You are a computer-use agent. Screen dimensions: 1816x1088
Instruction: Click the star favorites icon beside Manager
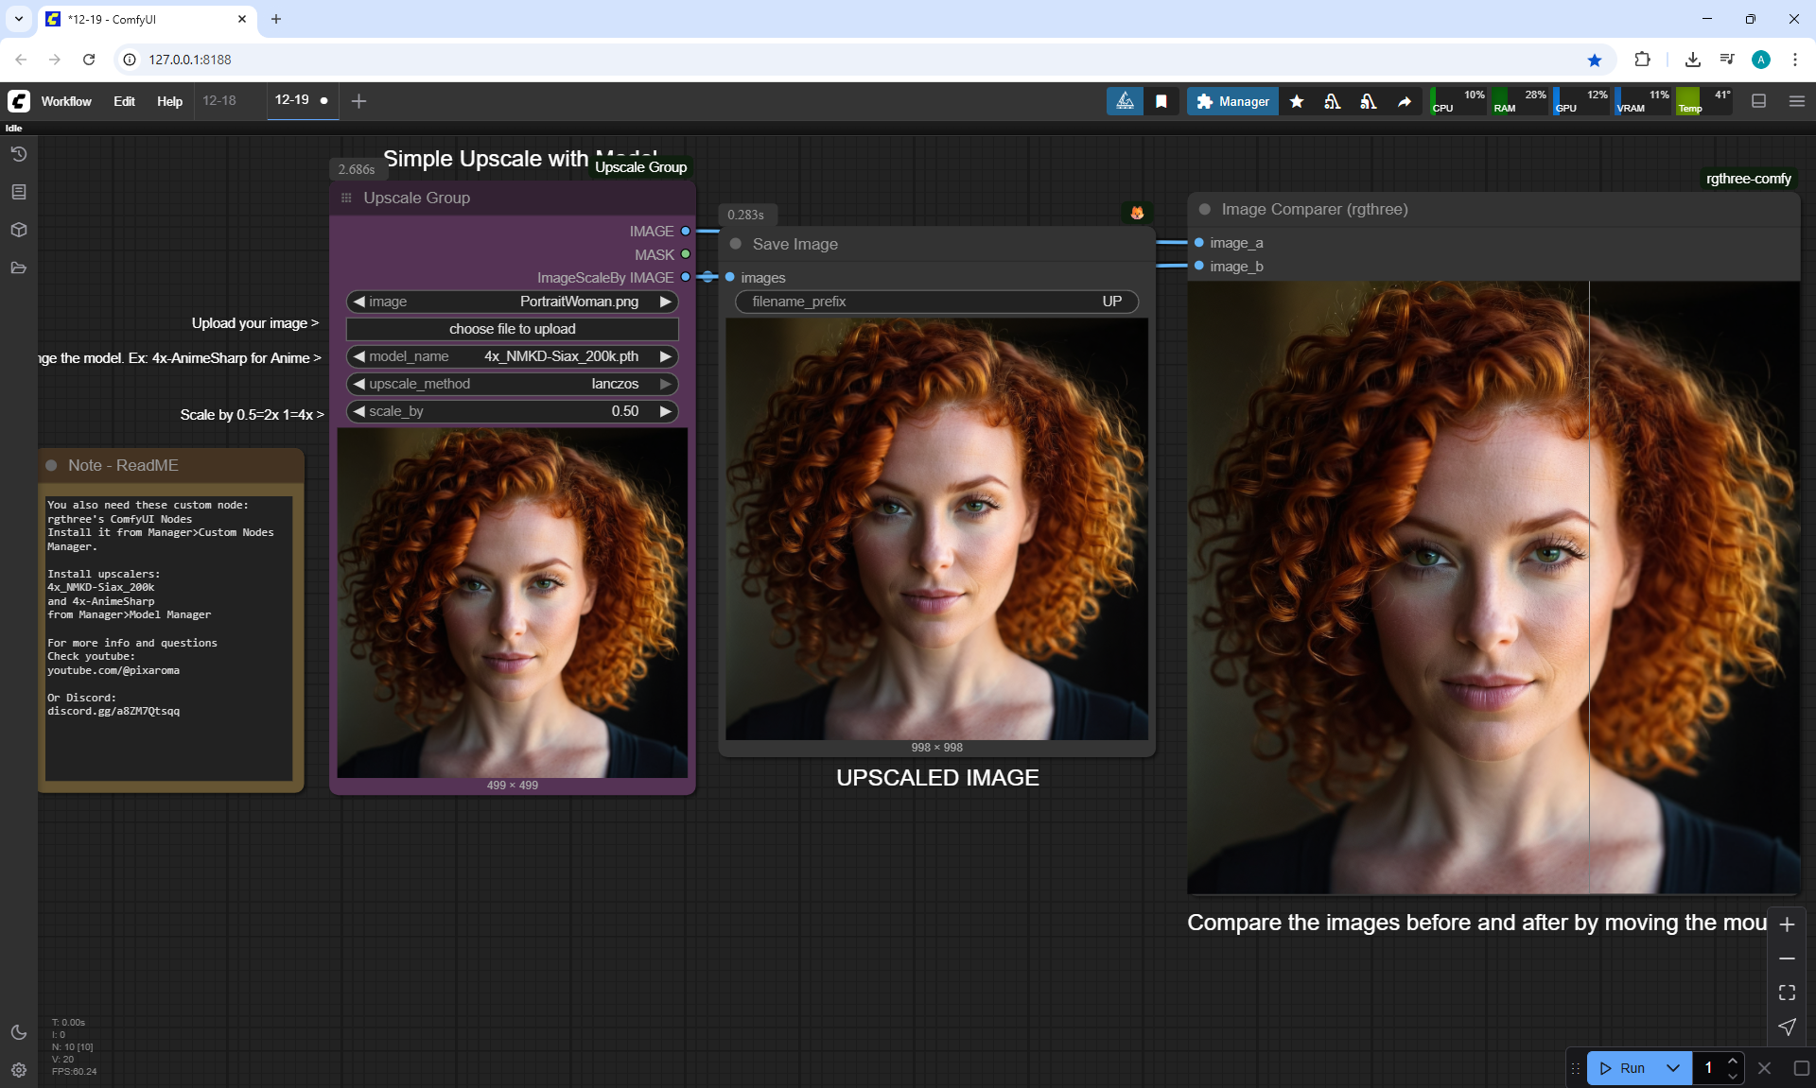[x=1297, y=101]
